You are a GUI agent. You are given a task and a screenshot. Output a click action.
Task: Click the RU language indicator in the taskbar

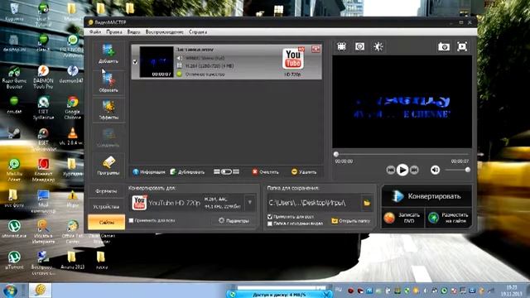(338, 289)
